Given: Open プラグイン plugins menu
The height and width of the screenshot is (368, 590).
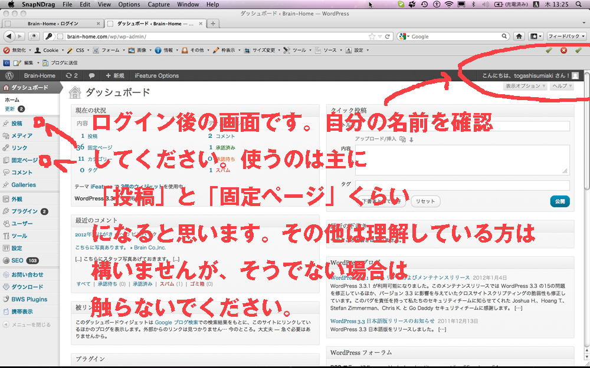Looking at the screenshot, I should (24, 211).
